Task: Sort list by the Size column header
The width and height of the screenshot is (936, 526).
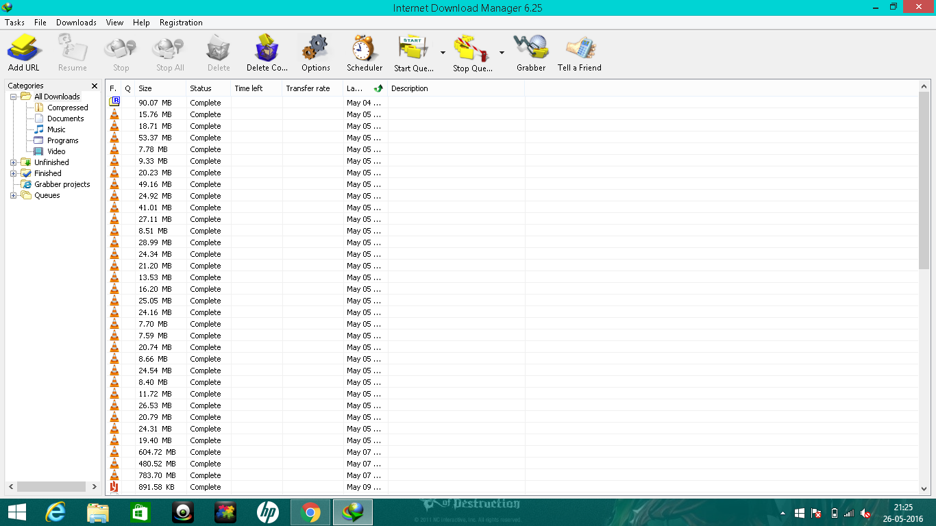Action: tap(160, 88)
